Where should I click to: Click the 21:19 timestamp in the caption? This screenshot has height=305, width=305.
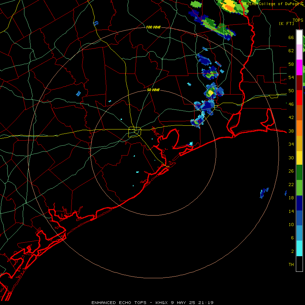(206, 303)
